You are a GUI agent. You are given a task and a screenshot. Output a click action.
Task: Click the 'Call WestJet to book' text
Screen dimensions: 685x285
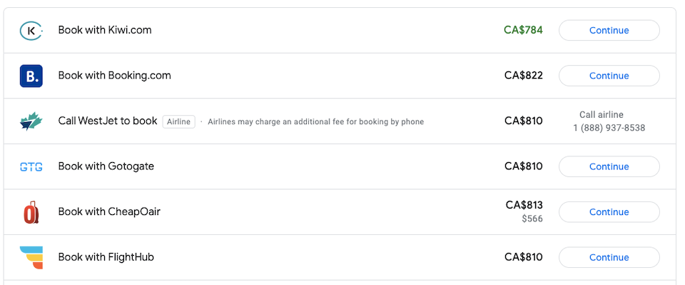pos(108,121)
